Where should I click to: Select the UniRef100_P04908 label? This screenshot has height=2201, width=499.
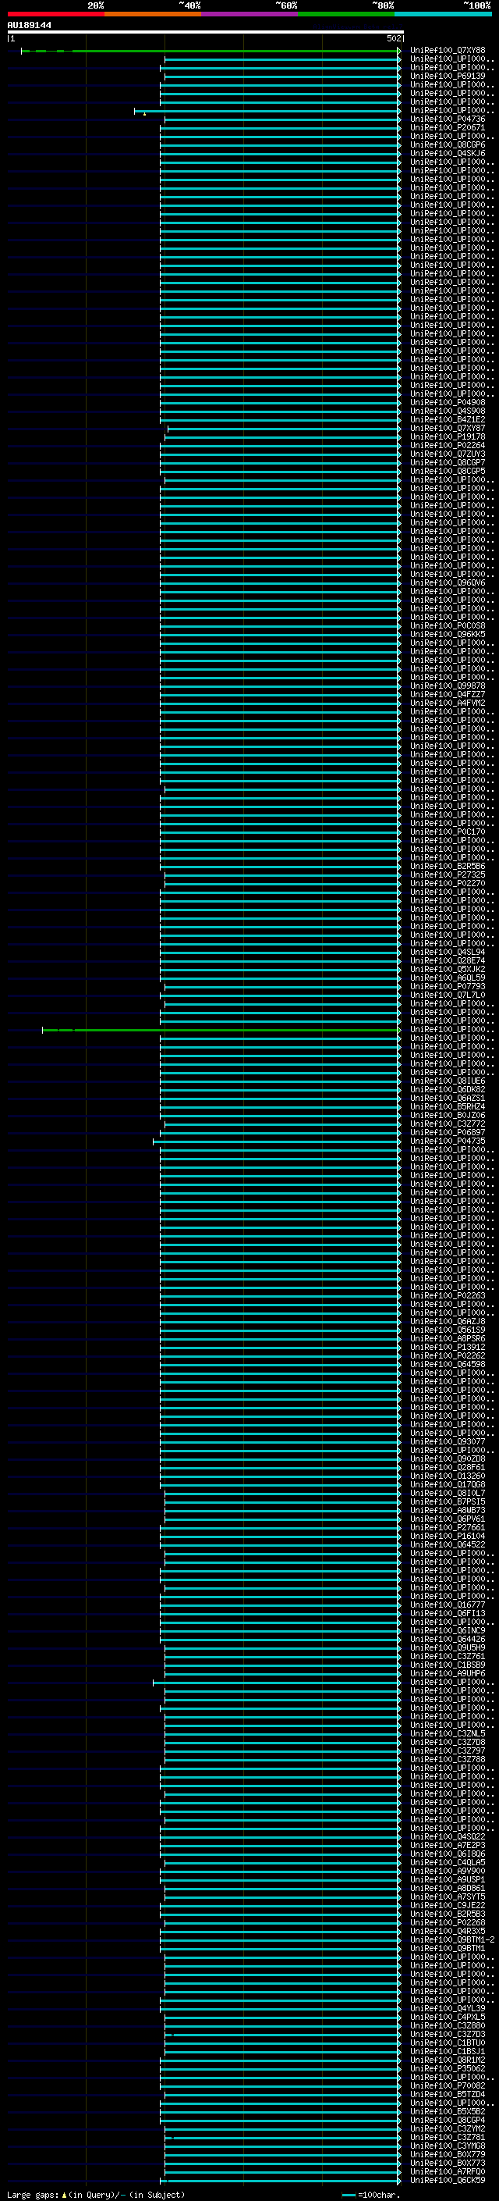(448, 402)
